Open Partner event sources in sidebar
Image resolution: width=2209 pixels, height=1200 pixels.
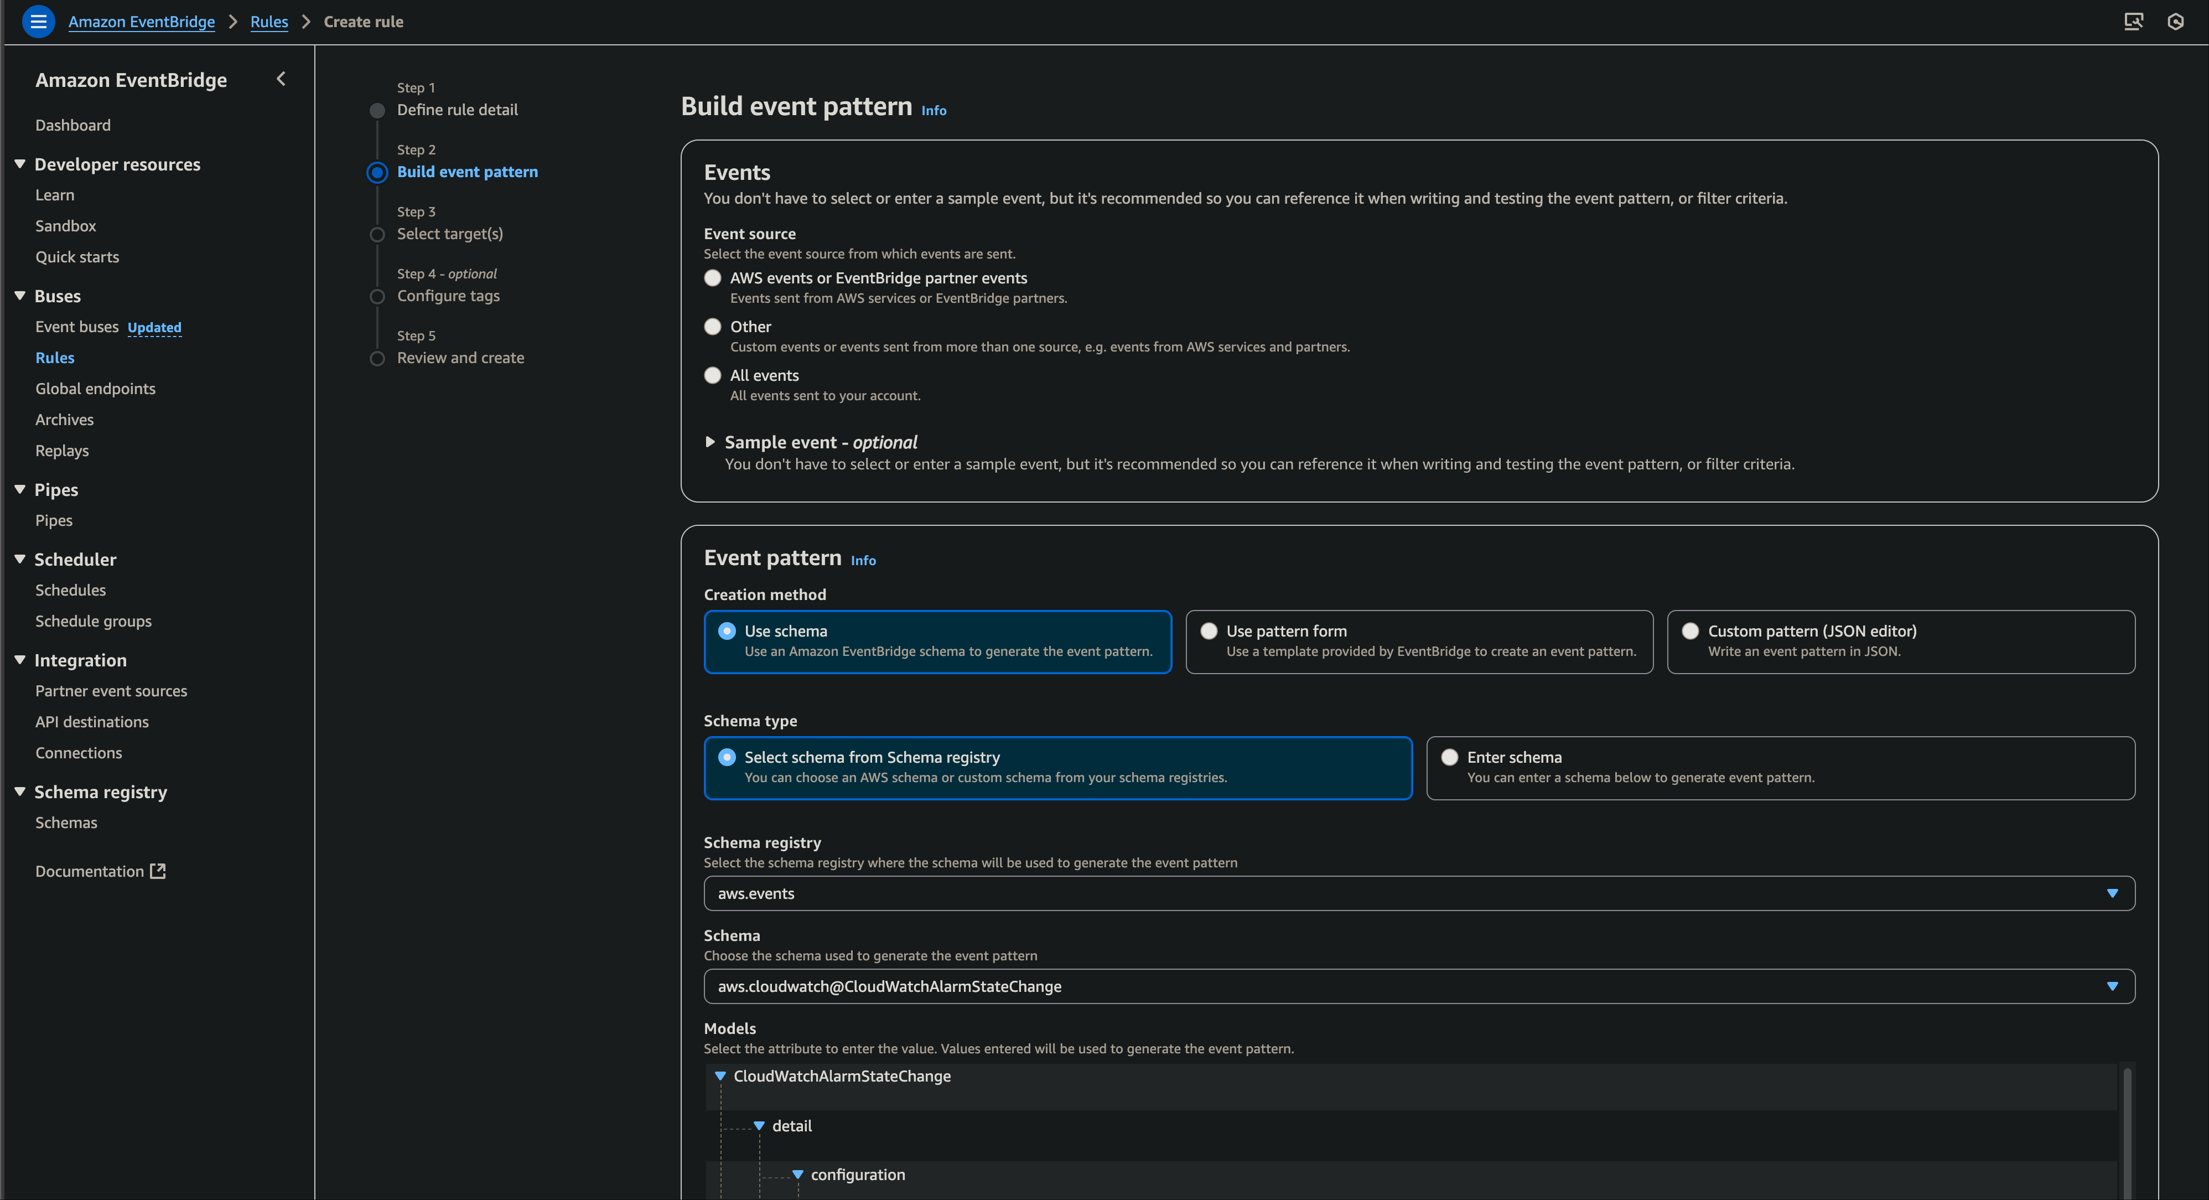point(111,690)
